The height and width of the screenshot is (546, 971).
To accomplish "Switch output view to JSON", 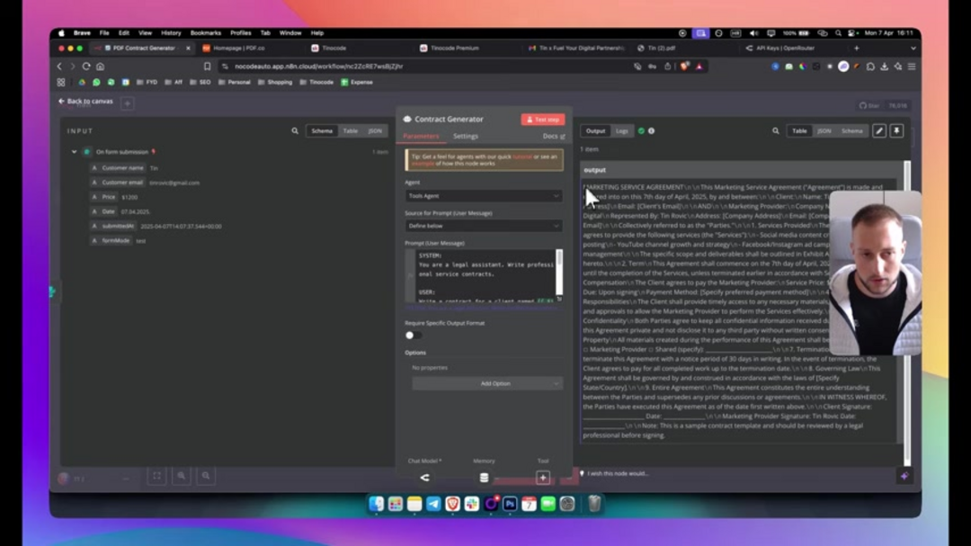I will 824,131.
